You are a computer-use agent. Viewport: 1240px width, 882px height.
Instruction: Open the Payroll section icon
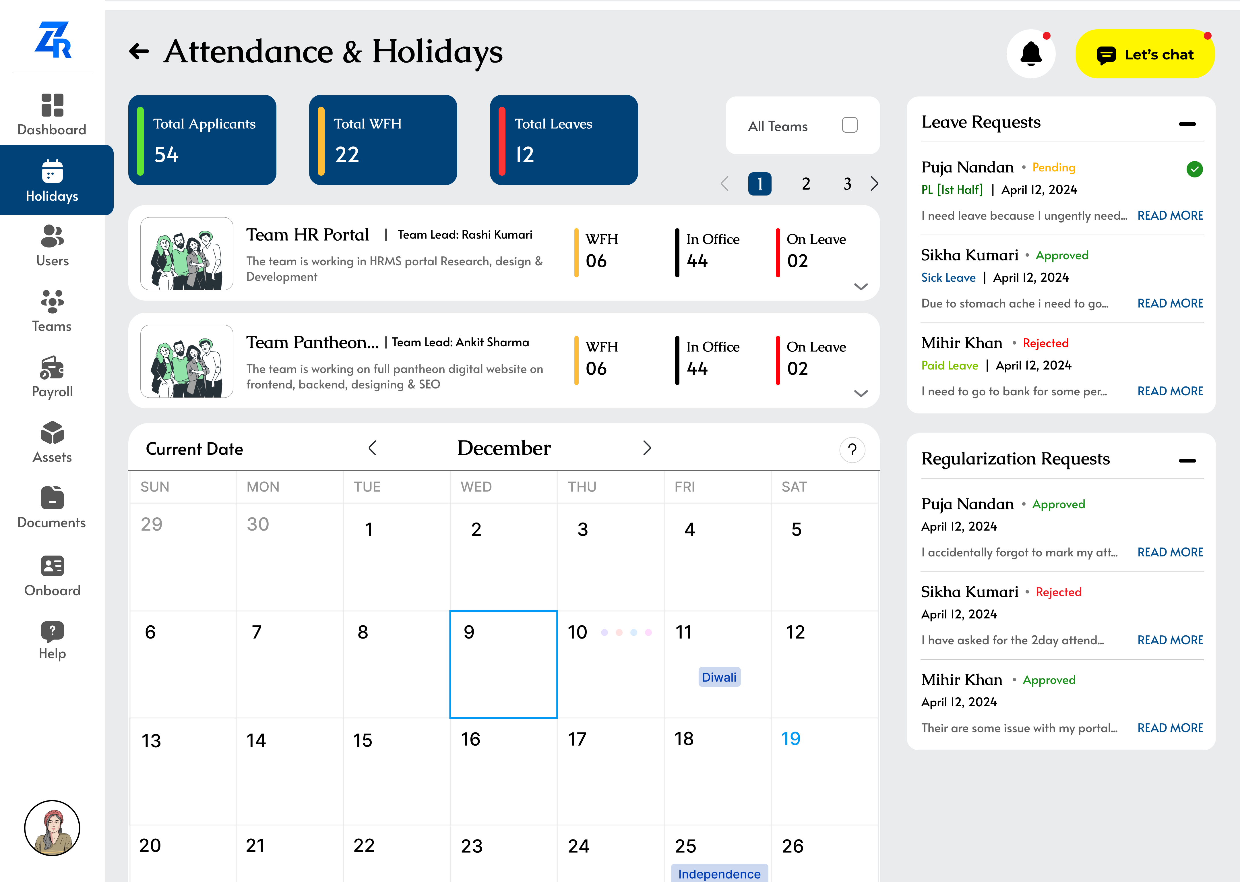pos(52,368)
